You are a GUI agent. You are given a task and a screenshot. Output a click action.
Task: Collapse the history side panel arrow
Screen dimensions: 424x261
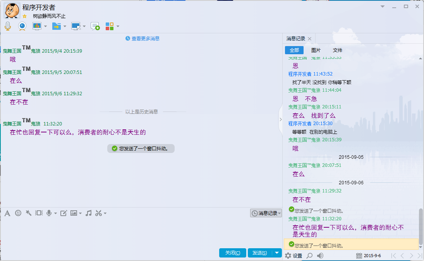(281, 119)
